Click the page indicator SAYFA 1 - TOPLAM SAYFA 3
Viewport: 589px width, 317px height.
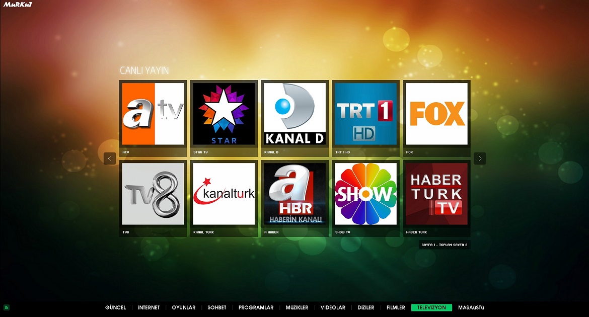[445, 245]
